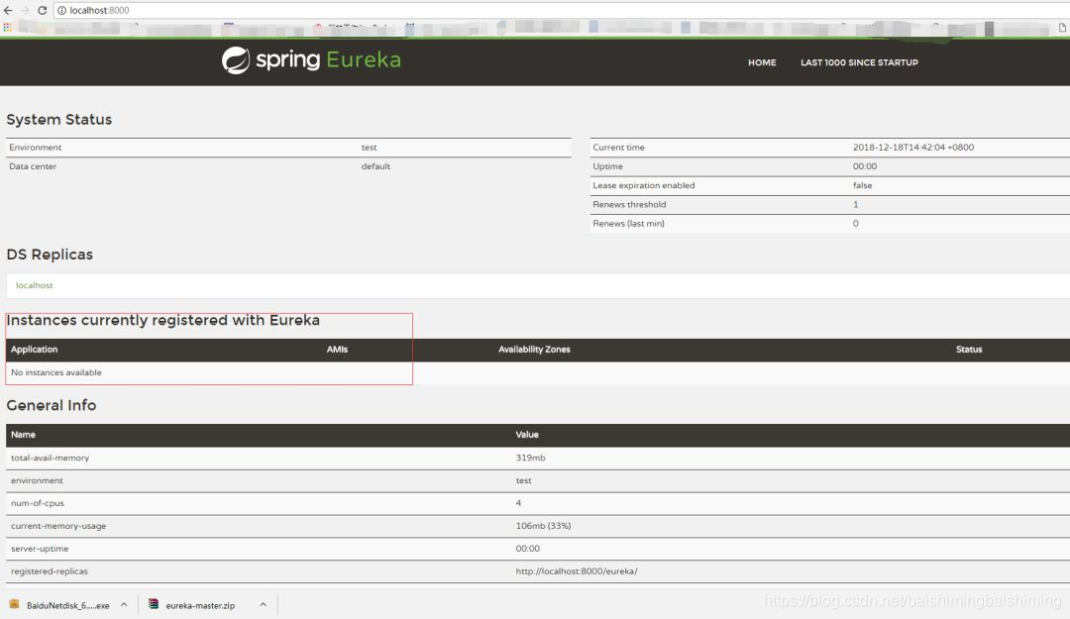Viewport: 1070px width, 619px height.
Task: Click the 'System Status' heading
Action: (x=58, y=120)
